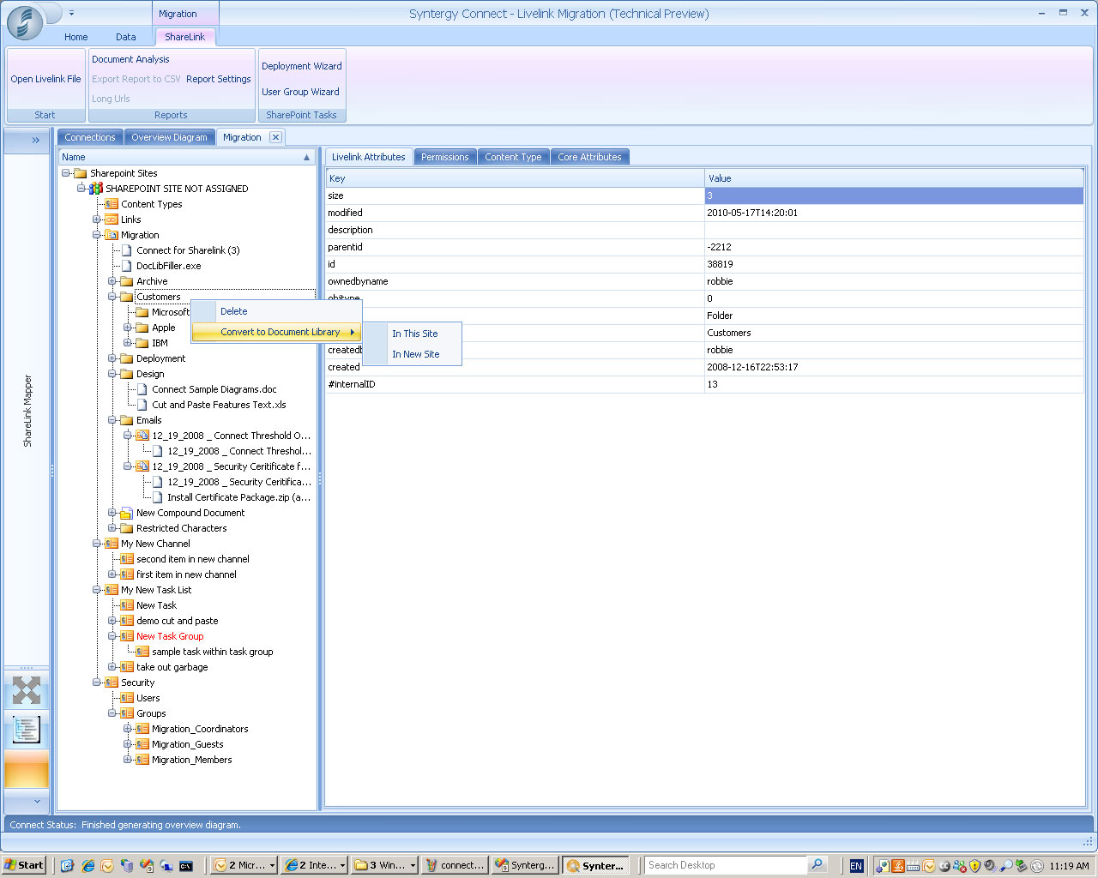This screenshot has height=878, width=1098.
Task: Click the document library icon beside Migration
Action: [112, 235]
